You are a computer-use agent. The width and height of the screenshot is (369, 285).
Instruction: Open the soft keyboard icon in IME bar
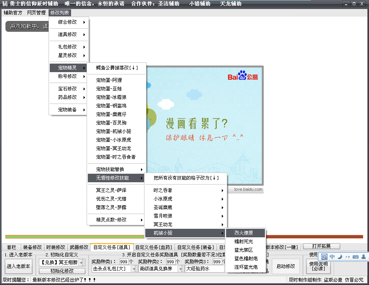pos(355,257)
